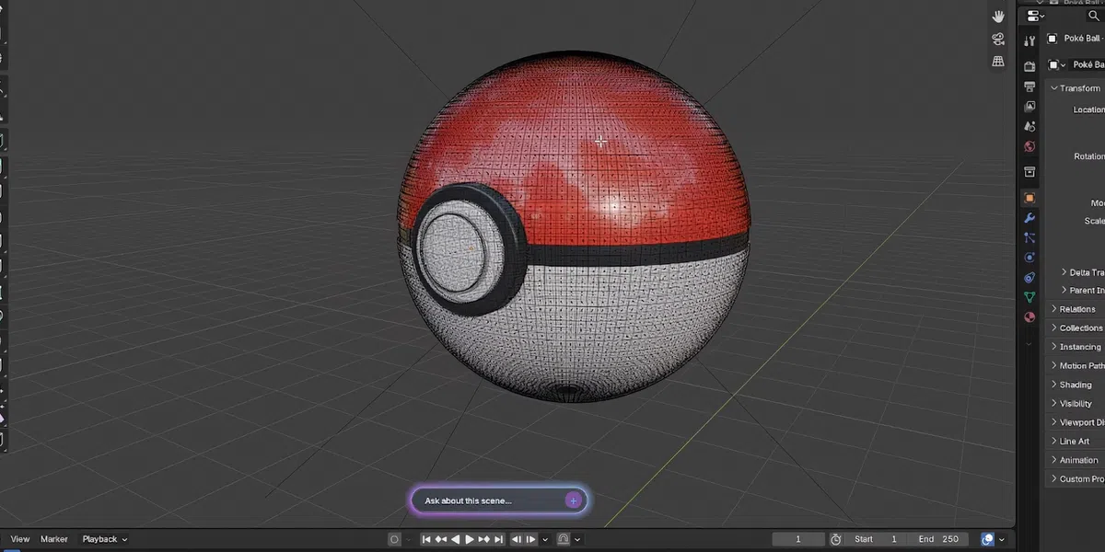This screenshot has height=552, width=1105.
Task: Open the object data-block browse dropdown
Action: pos(1057,64)
